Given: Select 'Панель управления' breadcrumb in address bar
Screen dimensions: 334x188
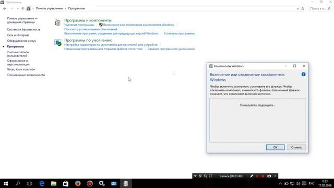Looking at the screenshot, I should point(49,8).
